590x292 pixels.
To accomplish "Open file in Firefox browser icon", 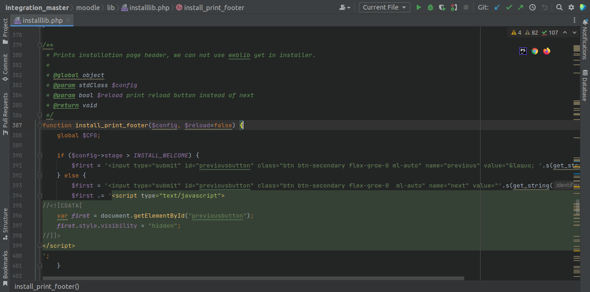I will coord(547,51).
